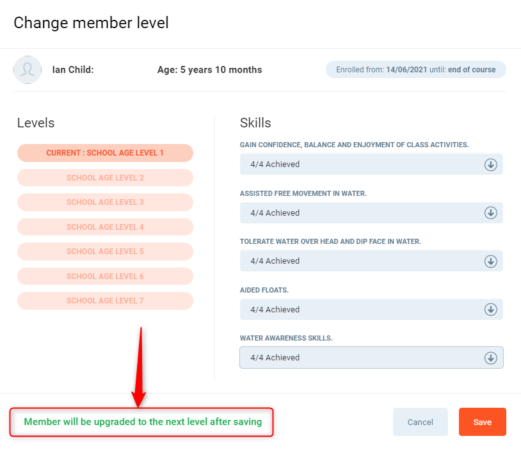Image resolution: width=521 pixels, height=450 pixels.
Task: Click arrow icon on Tolerate Water skill
Action: (491, 261)
